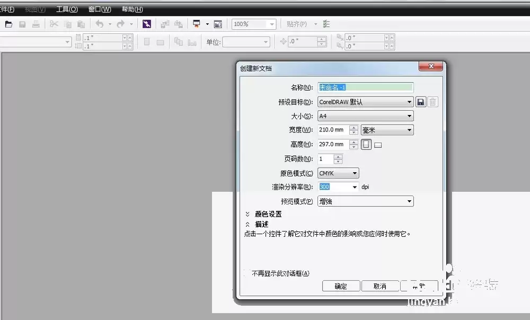
Task: Open the 窗口(W) menu
Action: tap(100, 9)
